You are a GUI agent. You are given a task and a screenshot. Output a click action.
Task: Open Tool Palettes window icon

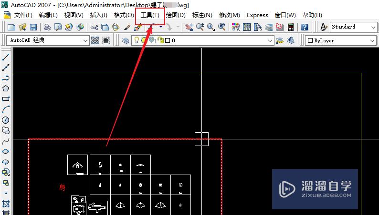258,27
